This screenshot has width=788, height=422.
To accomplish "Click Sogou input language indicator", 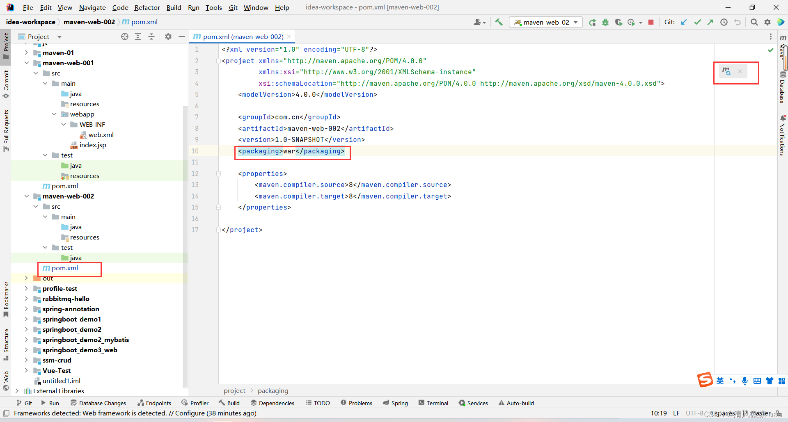I will 720,381.
